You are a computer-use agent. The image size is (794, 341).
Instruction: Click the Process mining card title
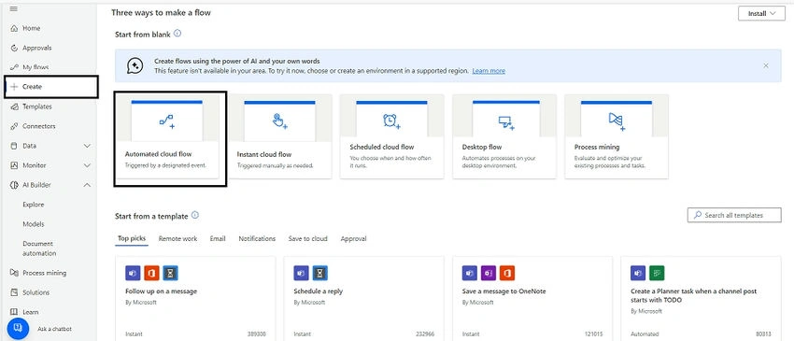click(x=597, y=147)
